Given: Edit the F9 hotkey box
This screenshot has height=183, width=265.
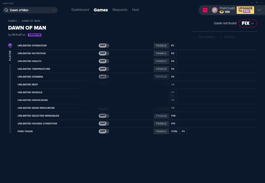Looking at the screenshot, I should (x=172, y=108).
